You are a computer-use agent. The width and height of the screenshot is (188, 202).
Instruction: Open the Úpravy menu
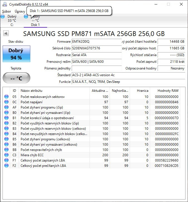coord(20,11)
